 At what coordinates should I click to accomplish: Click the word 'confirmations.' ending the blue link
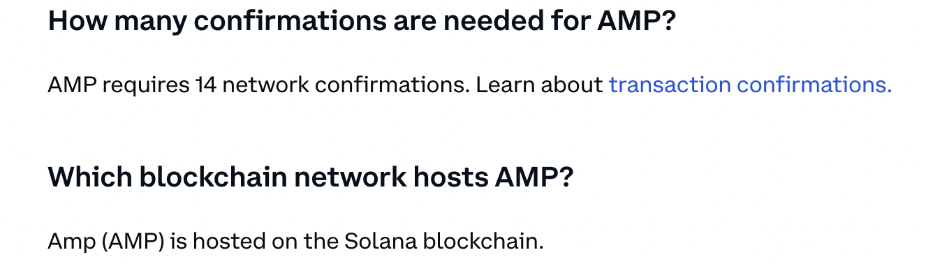(814, 85)
